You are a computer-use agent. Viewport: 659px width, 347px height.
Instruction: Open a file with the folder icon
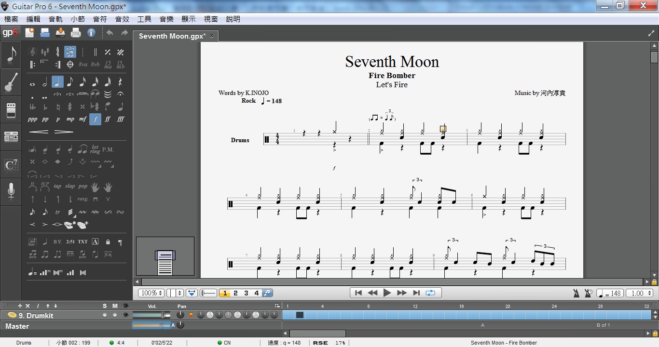45,33
